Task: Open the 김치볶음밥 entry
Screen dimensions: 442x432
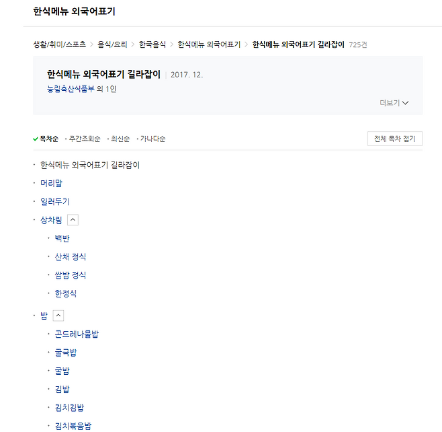Action: [x=73, y=425]
